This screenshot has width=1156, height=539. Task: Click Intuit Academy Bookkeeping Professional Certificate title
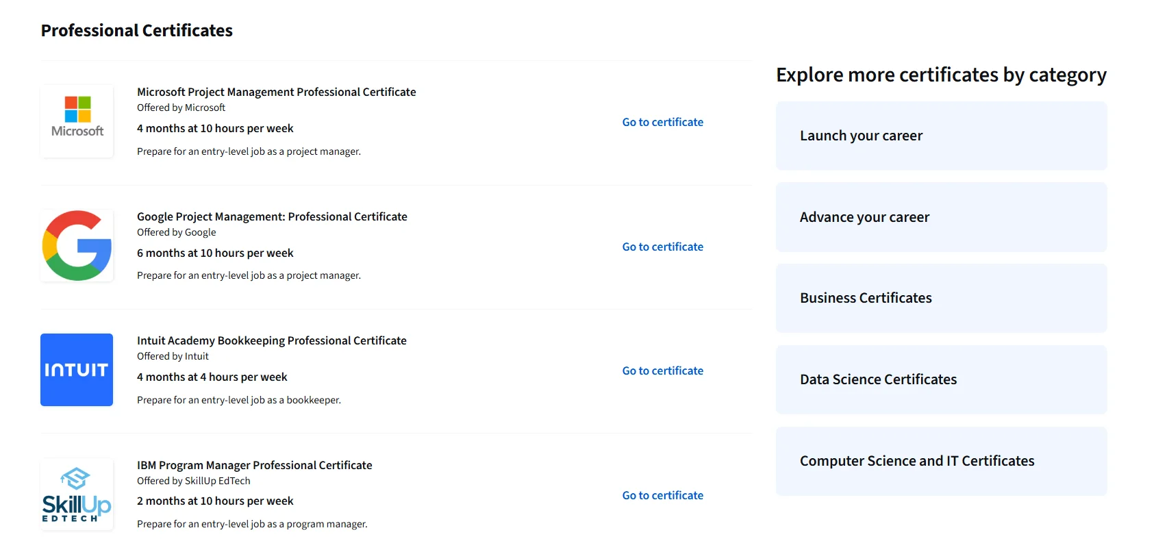271,340
